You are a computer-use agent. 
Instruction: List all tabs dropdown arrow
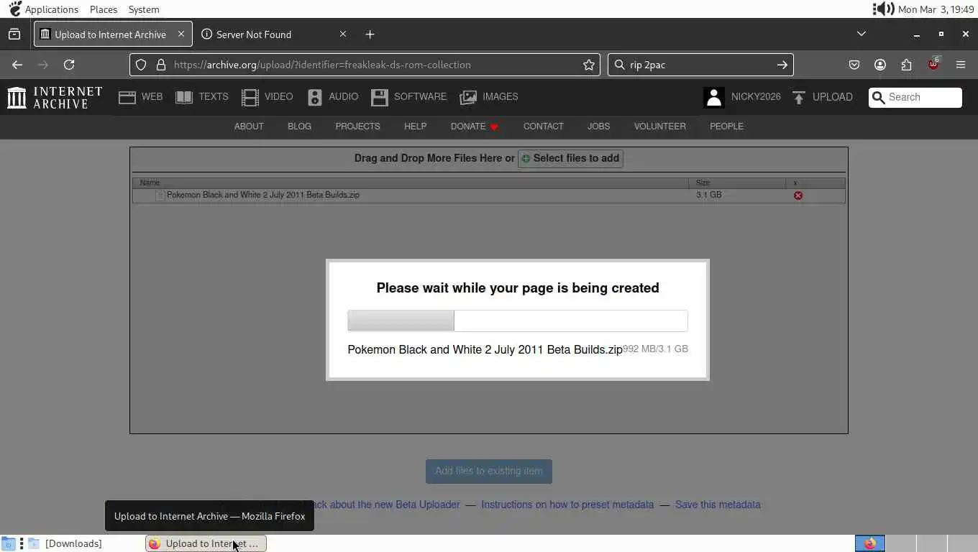click(x=862, y=34)
